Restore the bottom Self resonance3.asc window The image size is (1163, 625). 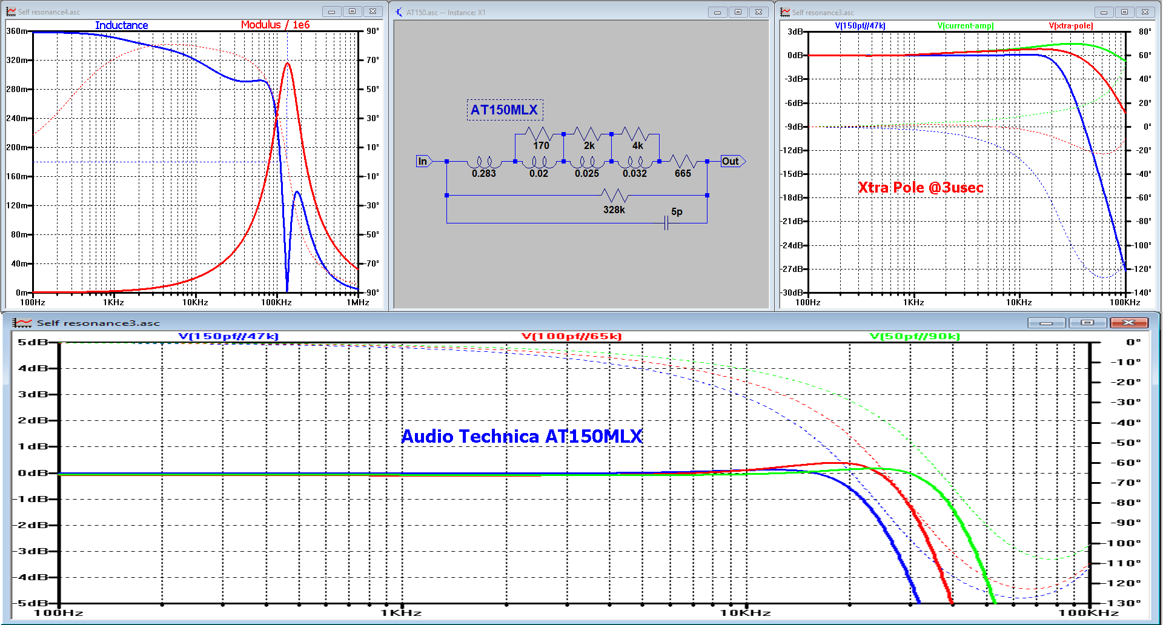(x=1088, y=323)
